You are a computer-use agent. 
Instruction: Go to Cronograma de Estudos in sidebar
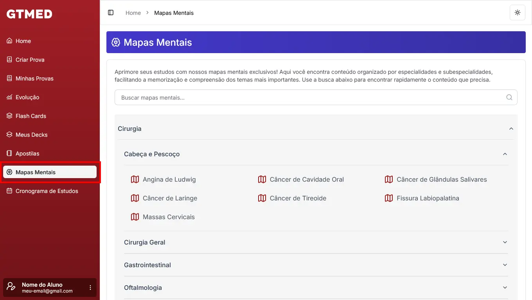(x=47, y=191)
